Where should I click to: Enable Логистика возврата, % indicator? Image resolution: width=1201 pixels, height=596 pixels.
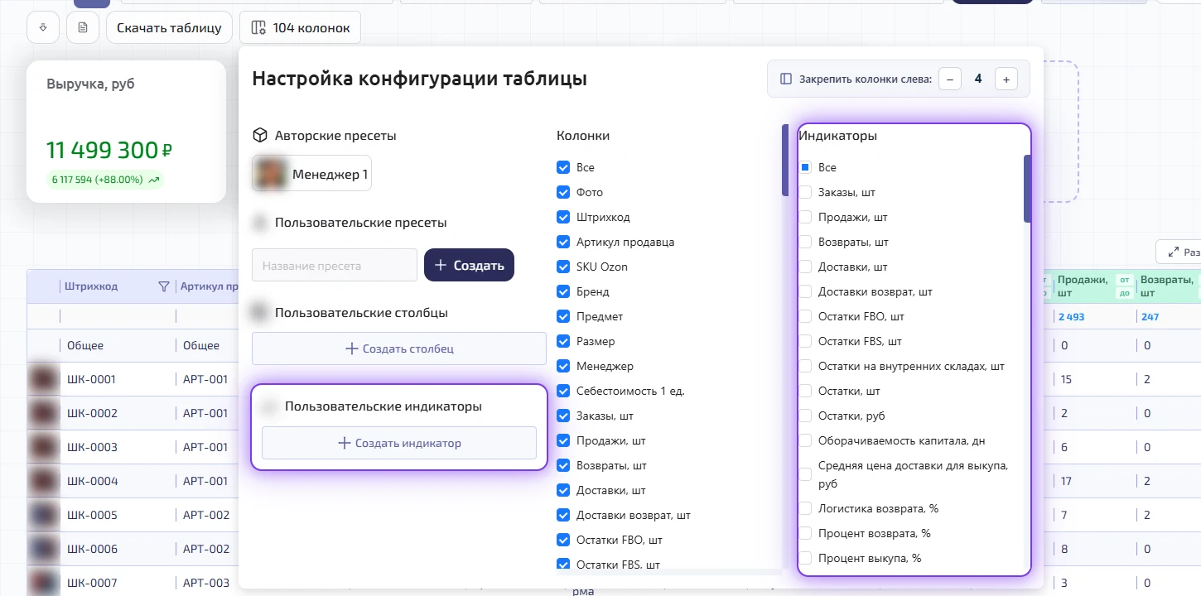click(805, 508)
